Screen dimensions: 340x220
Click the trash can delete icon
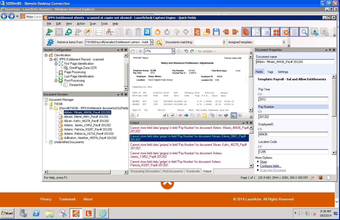click(x=138, y=32)
